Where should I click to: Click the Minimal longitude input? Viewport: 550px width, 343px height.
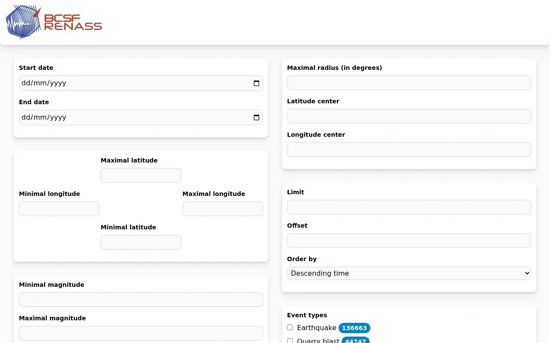[59, 209]
